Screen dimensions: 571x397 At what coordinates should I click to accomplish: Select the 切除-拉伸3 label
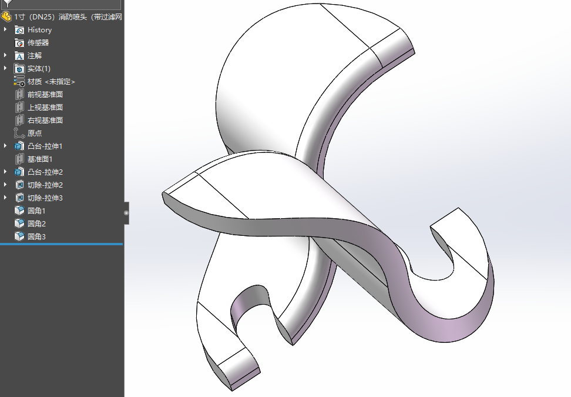point(45,198)
